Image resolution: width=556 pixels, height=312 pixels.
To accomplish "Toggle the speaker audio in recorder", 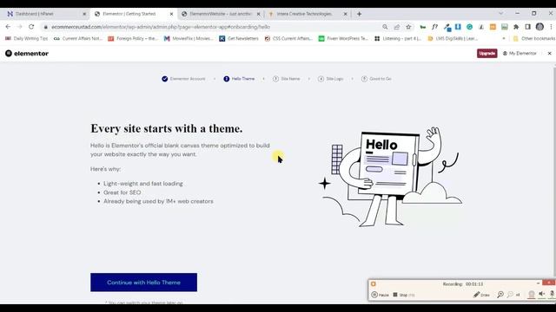I will [541, 295].
